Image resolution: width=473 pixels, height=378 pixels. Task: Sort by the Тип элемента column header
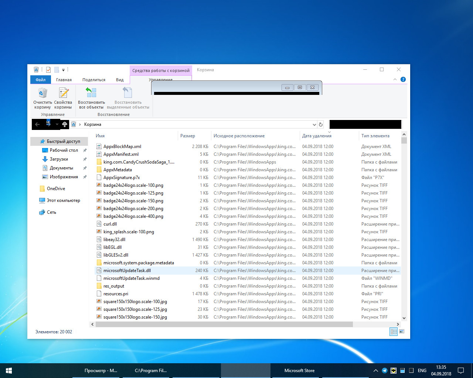point(375,136)
